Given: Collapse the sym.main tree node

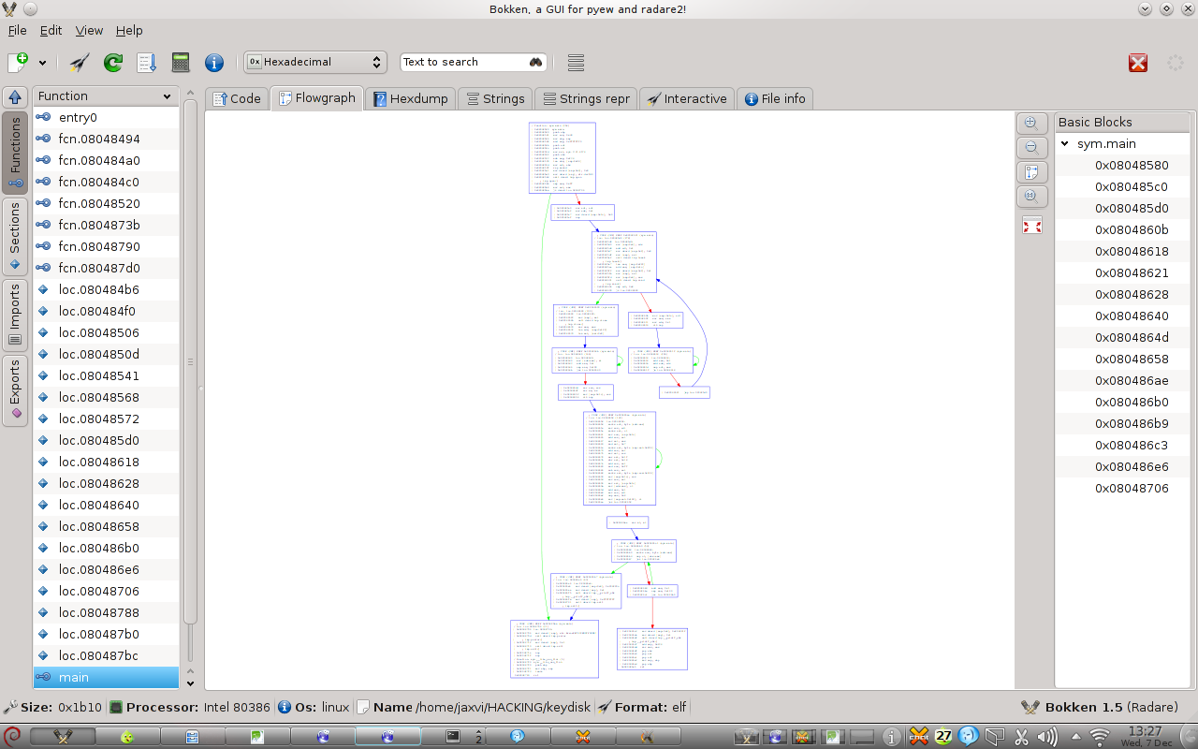Looking at the screenshot, I should point(1064,144).
